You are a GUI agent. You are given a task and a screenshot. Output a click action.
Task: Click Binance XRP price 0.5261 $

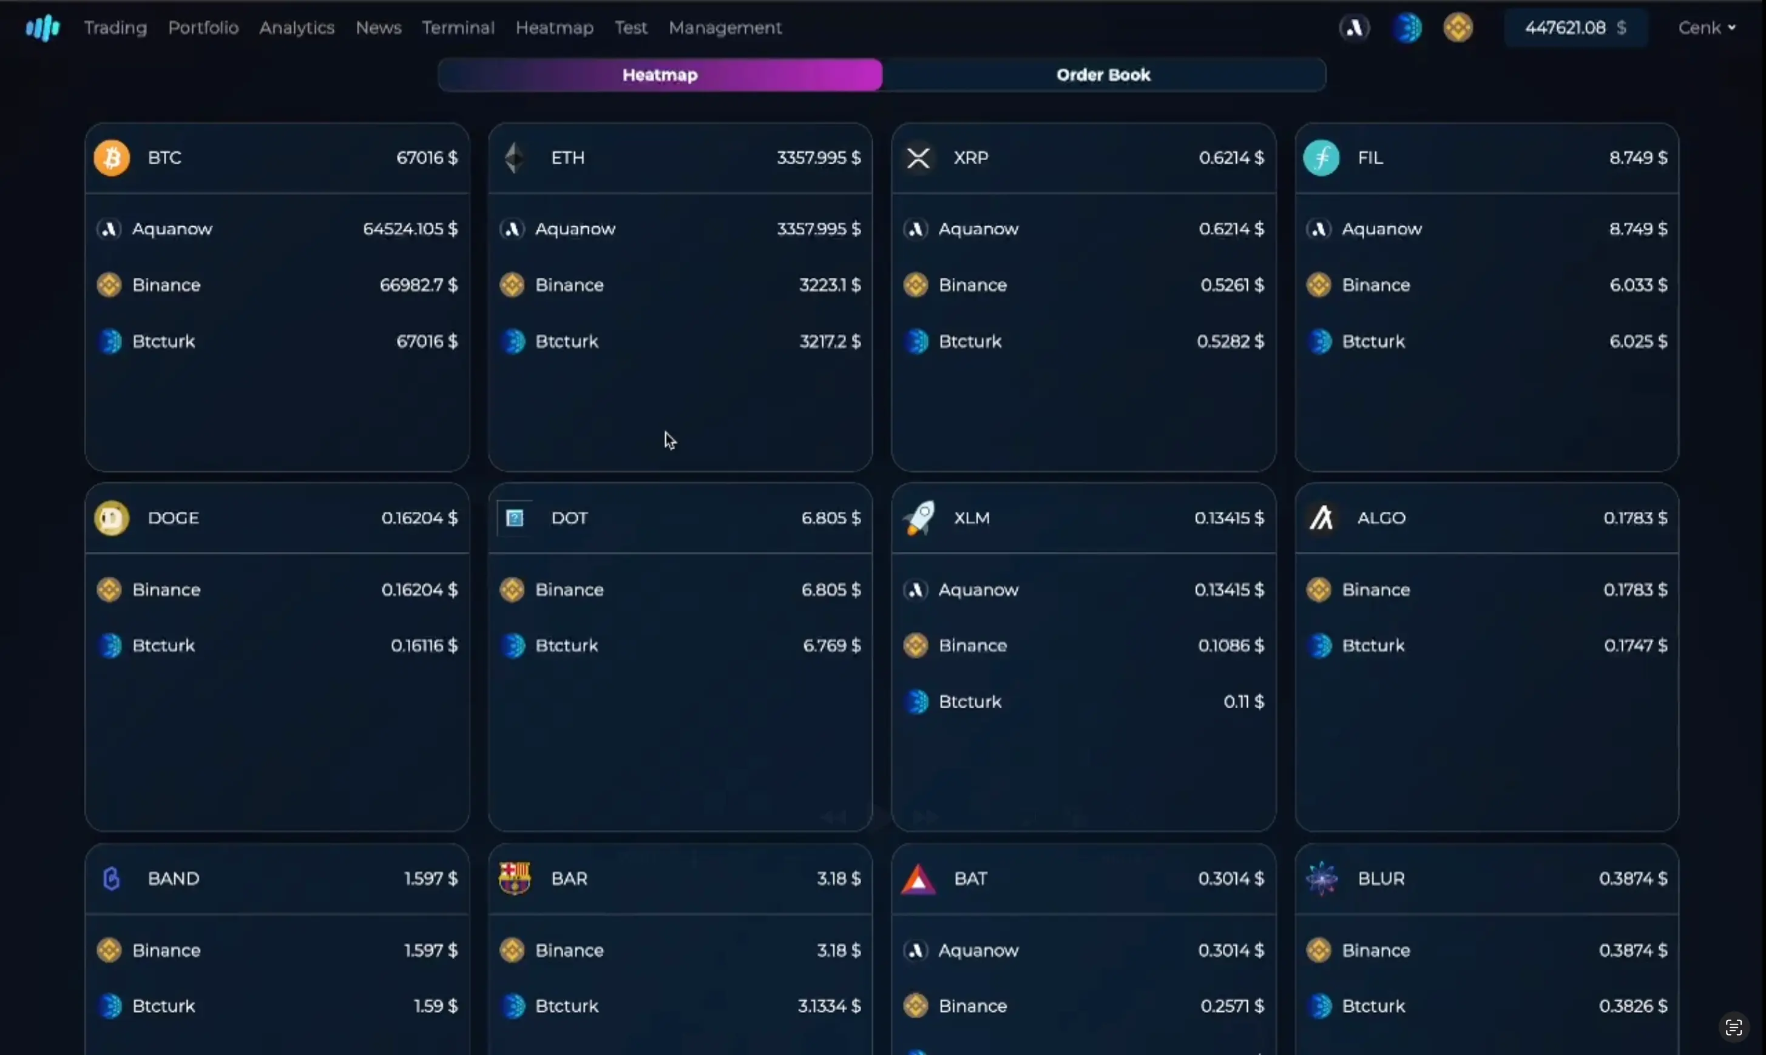click(x=1233, y=285)
